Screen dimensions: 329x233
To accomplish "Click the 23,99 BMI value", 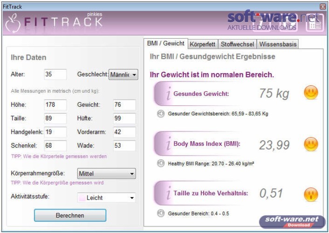I will click(274, 145).
